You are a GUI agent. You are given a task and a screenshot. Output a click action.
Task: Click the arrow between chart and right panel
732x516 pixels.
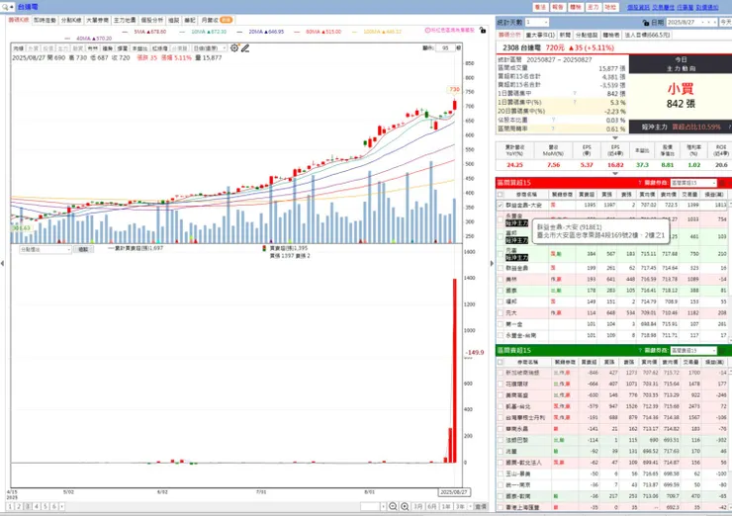pos(491,264)
